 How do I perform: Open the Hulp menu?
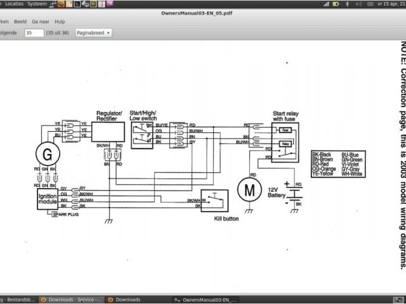click(x=60, y=21)
